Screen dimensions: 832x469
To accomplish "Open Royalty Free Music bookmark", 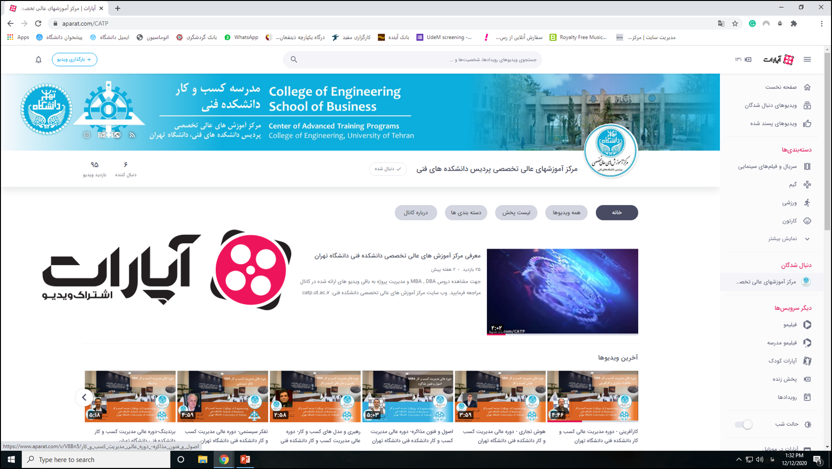I will (x=578, y=37).
